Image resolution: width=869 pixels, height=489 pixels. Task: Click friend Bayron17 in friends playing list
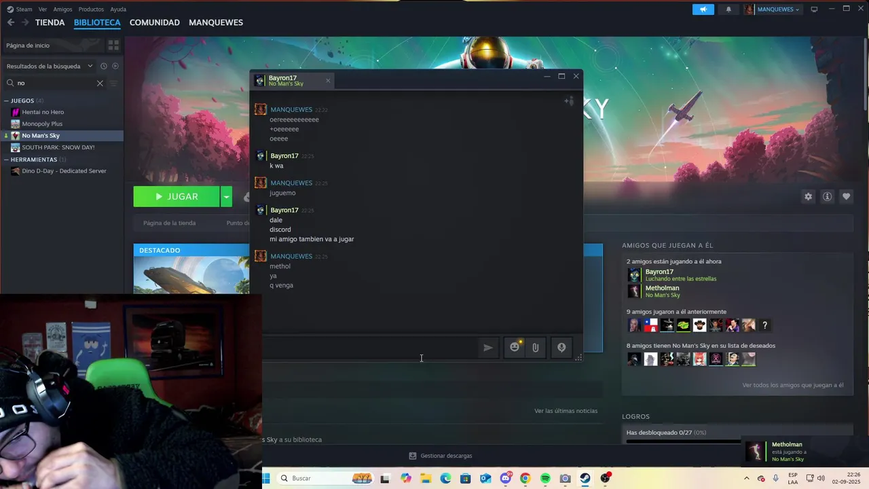click(672, 274)
